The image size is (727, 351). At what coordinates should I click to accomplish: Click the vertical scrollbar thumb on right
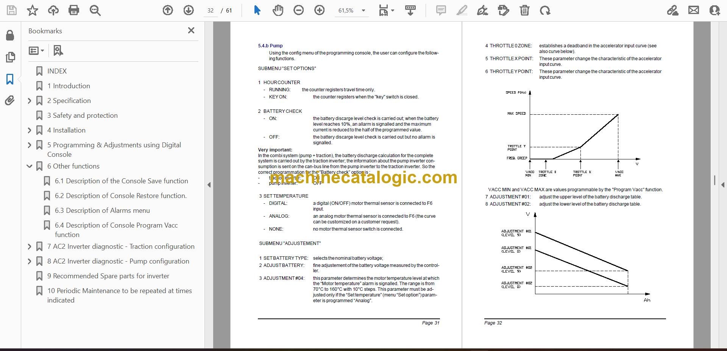[x=715, y=180]
